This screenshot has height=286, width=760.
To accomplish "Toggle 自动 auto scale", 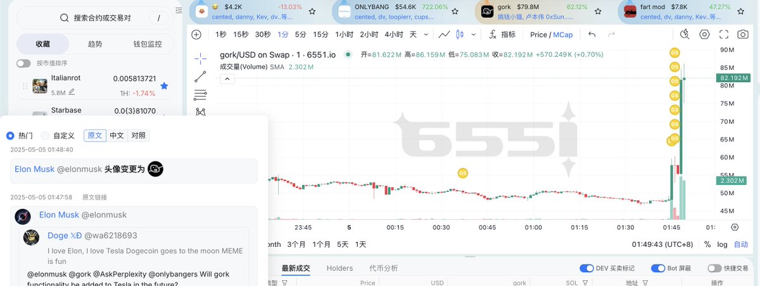I will (x=741, y=244).
